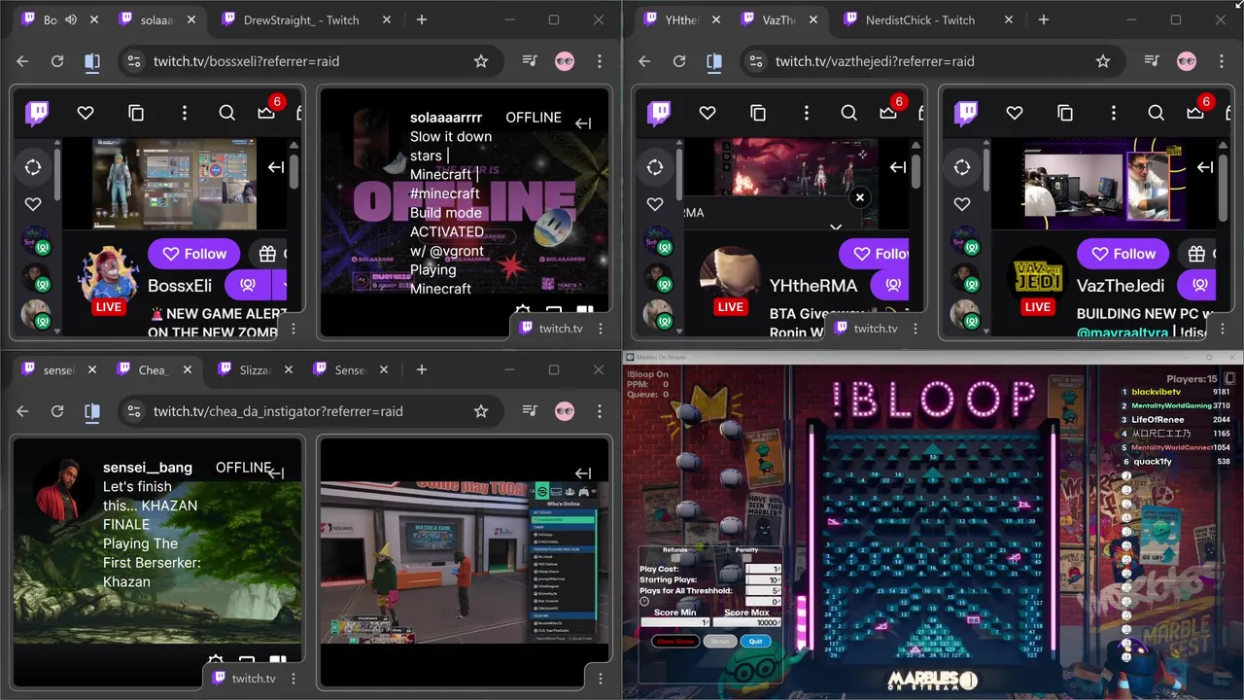Open crown notifications in BossxEli pane

(266, 113)
